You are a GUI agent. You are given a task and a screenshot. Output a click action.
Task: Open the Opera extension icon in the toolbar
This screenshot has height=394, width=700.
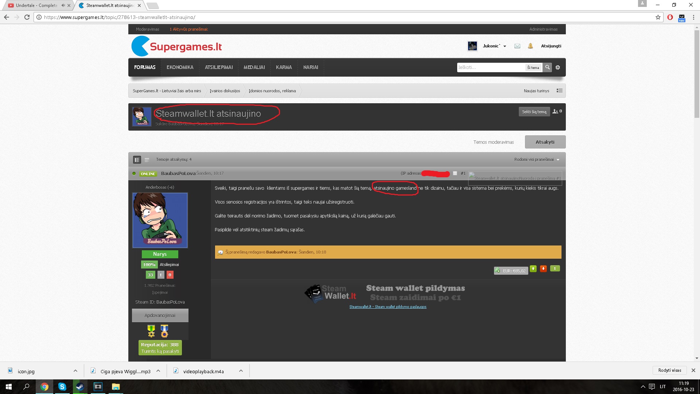tap(670, 17)
